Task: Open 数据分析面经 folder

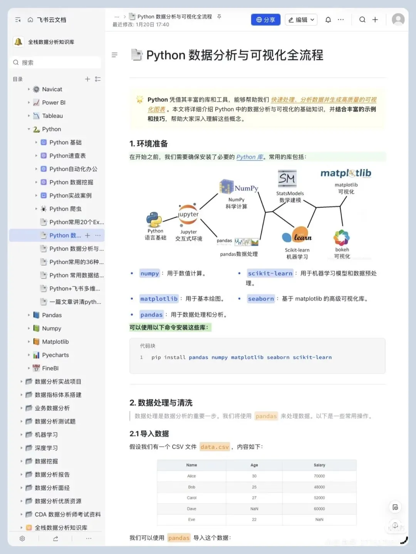Action: pyautogui.click(x=52, y=488)
